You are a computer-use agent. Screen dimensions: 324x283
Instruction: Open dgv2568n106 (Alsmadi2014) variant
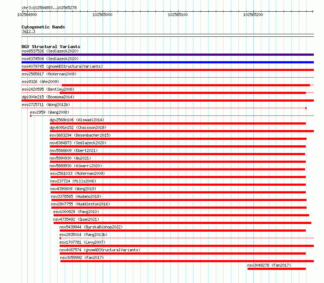tap(77, 120)
